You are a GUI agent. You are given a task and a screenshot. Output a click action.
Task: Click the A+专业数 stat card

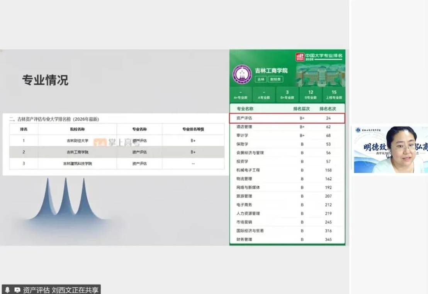[x=241, y=94]
